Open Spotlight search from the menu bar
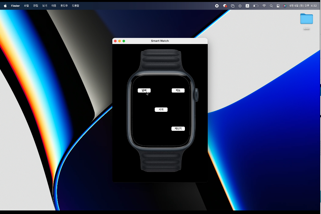The height and width of the screenshot is (214, 321). tap(271, 5)
